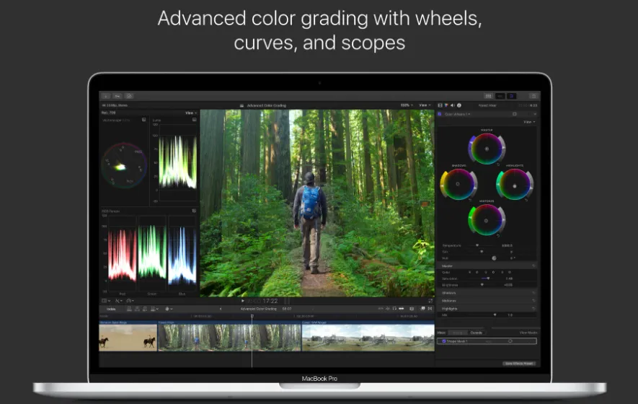This screenshot has width=638, height=404.
Task: Click the Tint slider handle
Action: (x=482, y=252)
